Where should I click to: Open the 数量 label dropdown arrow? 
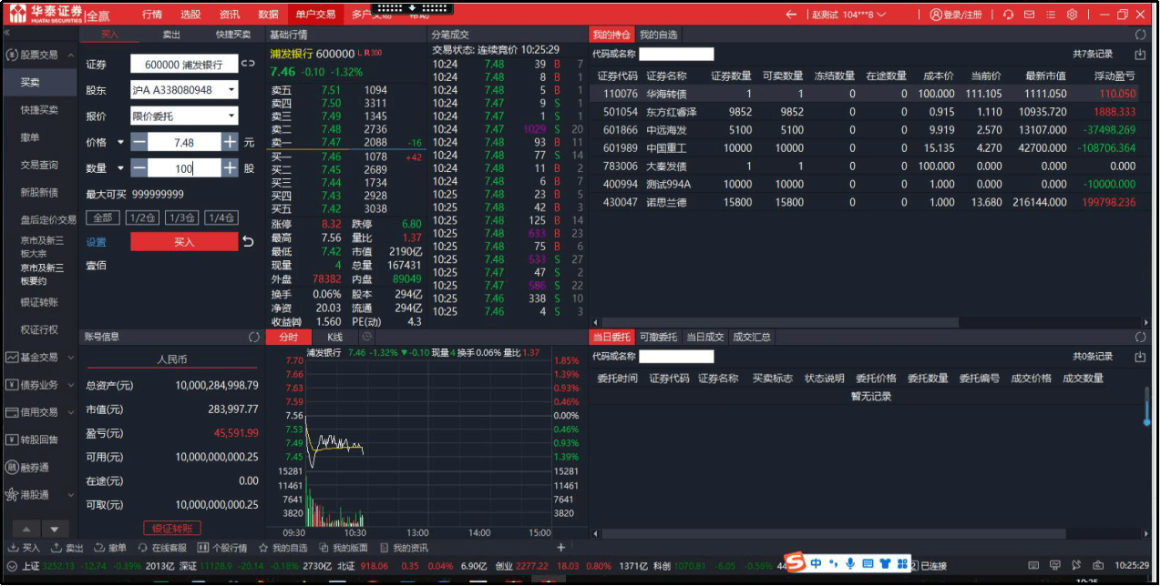[119, 168]
